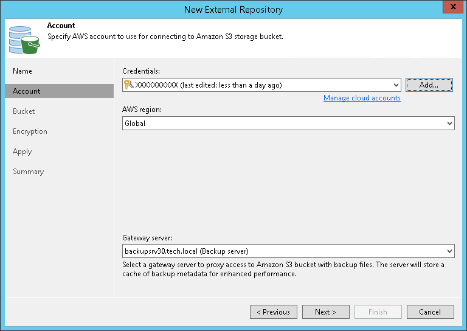The width and height of the screenshot is (467, 331).
Task: Click the key icon in Credentials field
Action: click(x=128, y=85)
